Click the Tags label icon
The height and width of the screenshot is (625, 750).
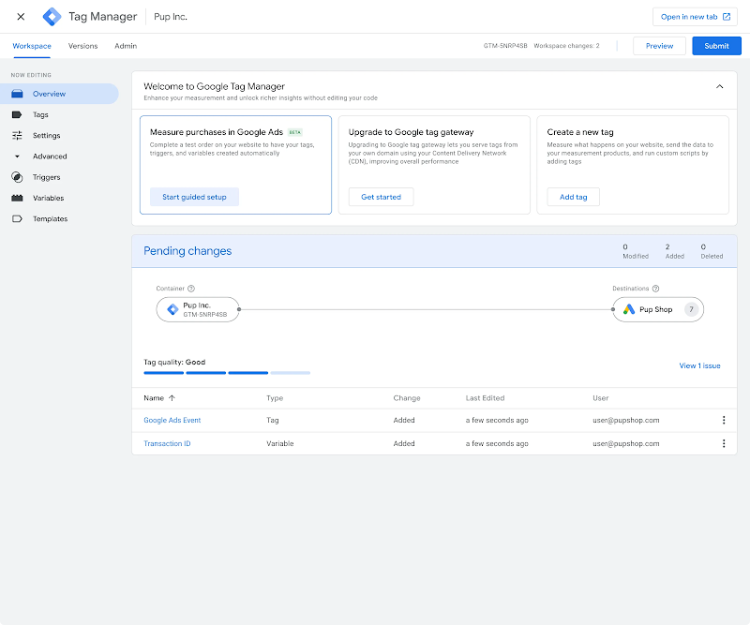pos(17,114)
